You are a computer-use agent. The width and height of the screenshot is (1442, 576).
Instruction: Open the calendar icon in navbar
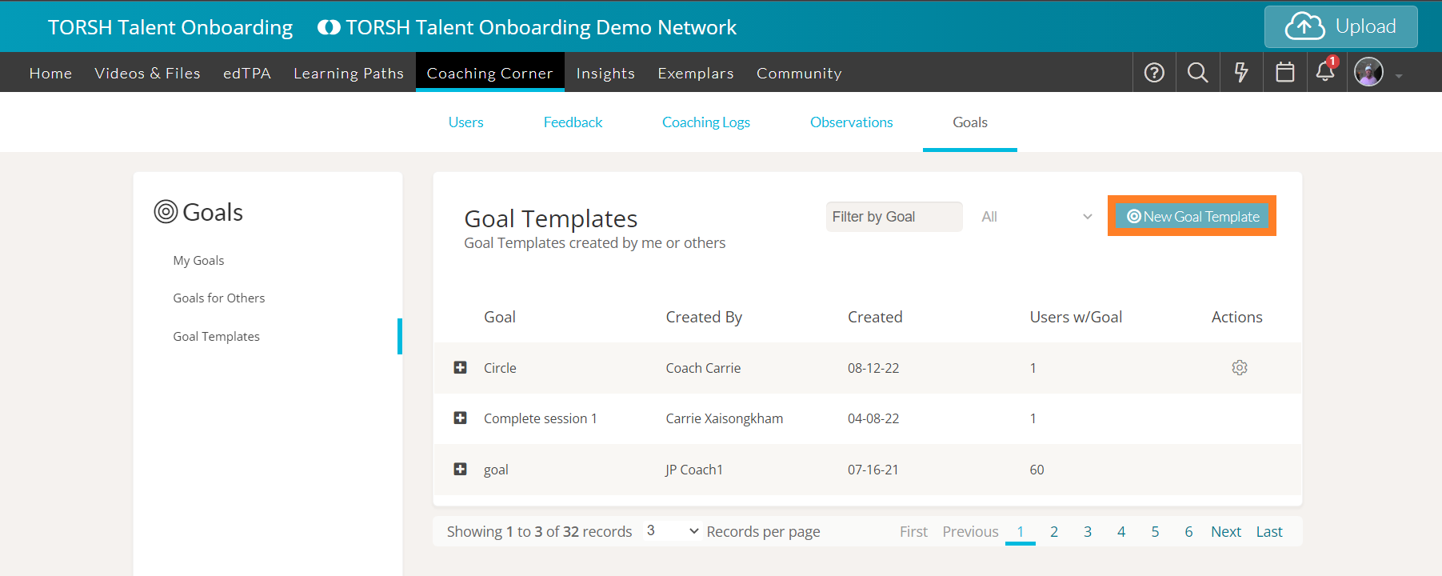(x=1284, y=73)
